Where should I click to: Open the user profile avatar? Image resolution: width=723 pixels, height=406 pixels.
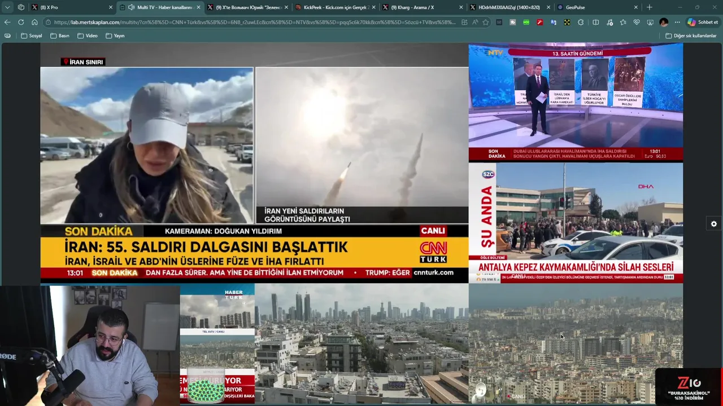[664, 22]
